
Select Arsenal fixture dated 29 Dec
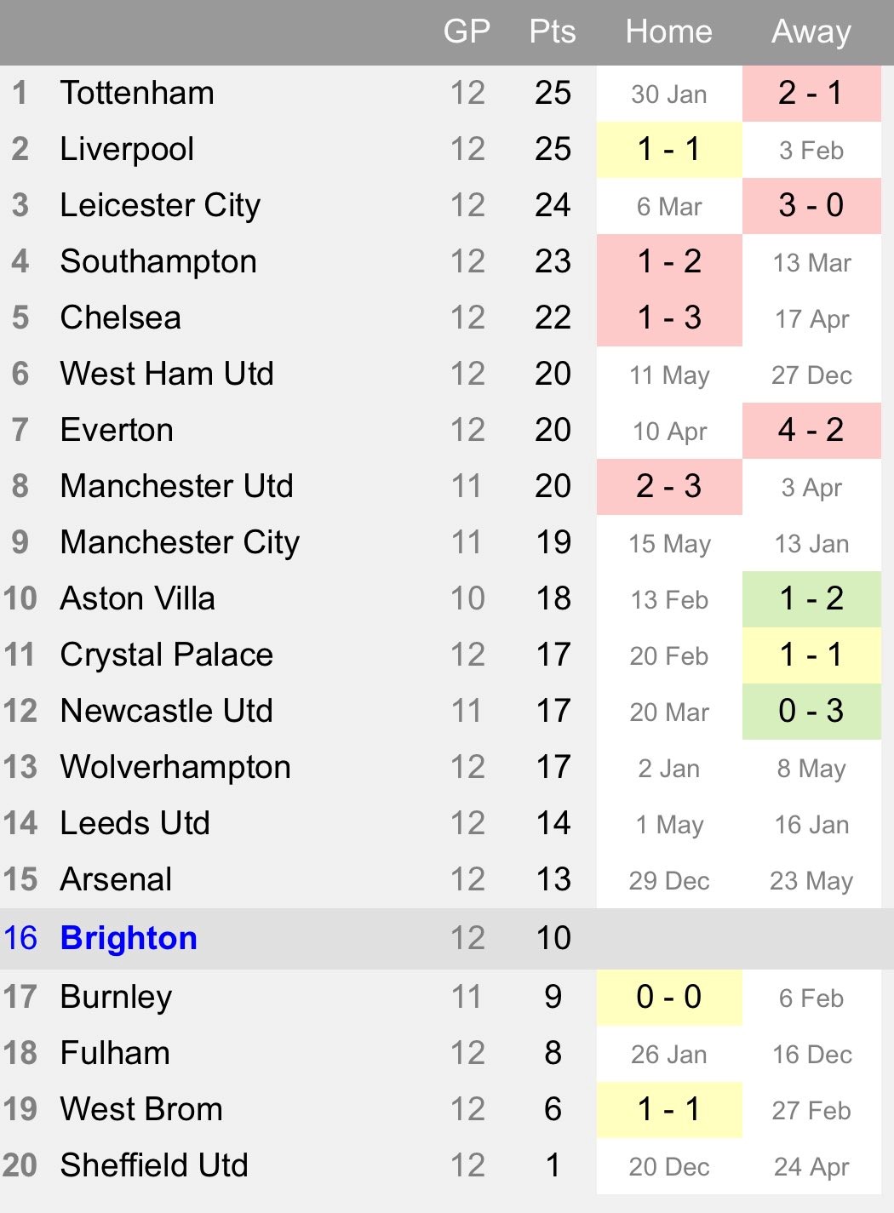[669, 881]
